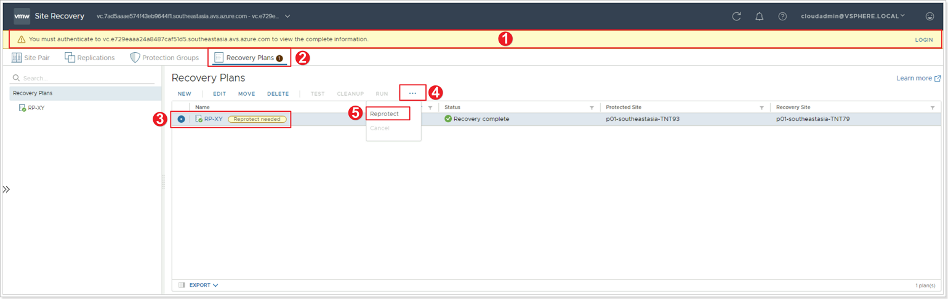This screenshot has width=948, height=299.
Task: Click the NEW recovery plan button
Action: pyautogui.click(x=185, y=94)
